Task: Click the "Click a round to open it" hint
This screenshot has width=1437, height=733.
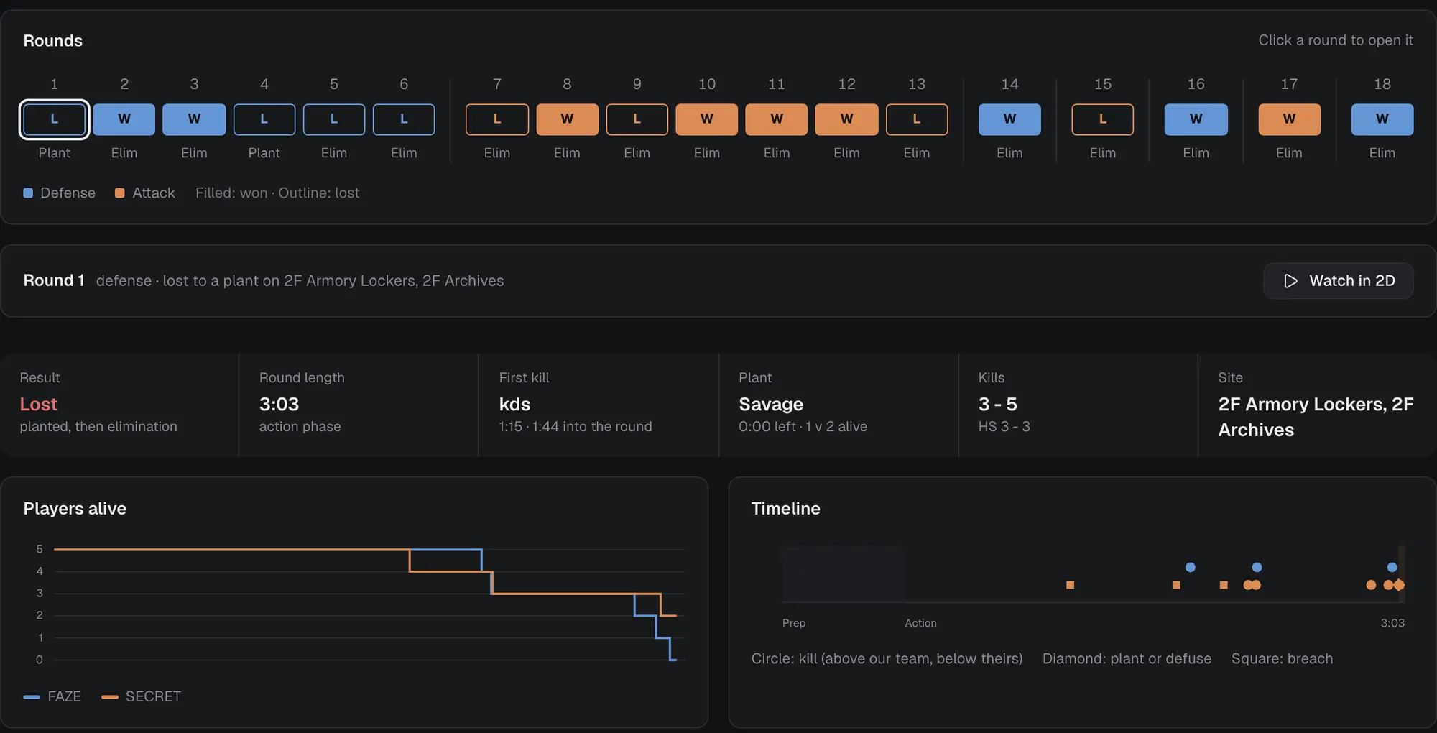Action: click(1336, 40)
